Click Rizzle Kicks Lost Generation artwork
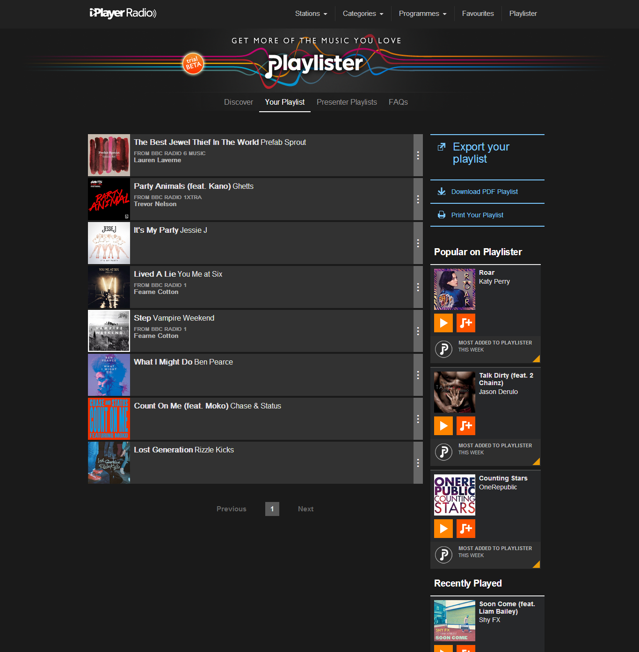This screenshot has width=639, height=652. (109, 463)
